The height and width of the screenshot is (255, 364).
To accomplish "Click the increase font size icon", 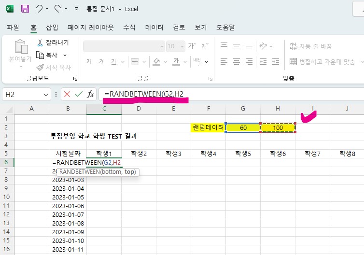I will click(192, 46).
